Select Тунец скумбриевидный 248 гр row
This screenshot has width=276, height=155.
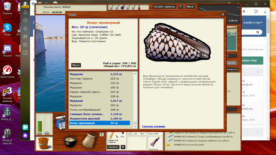coord(99,109)
